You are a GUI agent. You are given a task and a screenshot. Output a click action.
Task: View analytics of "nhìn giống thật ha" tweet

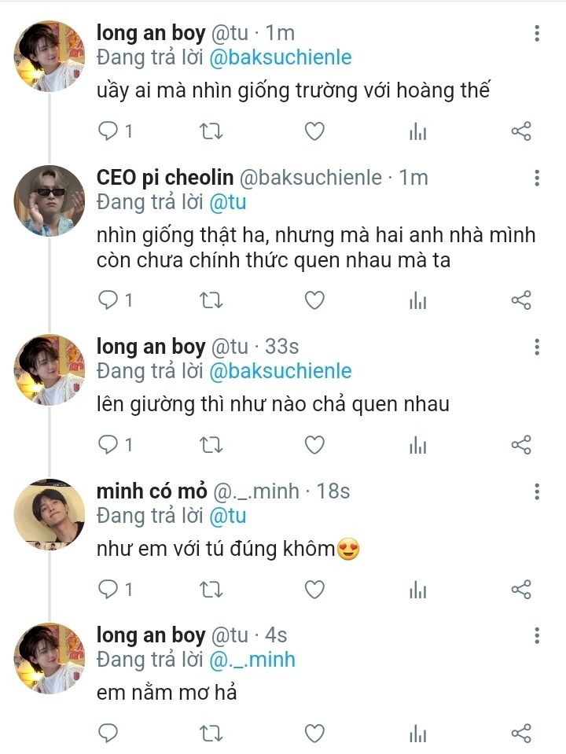pyautogui.click(x=417, y=300)
